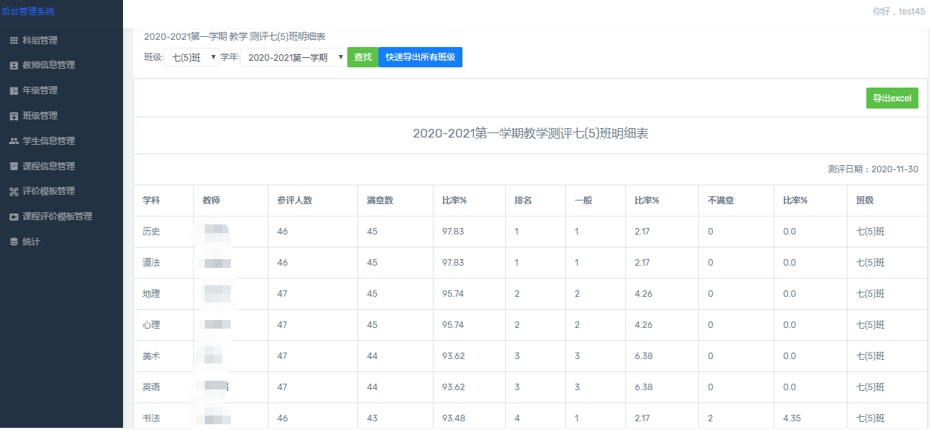Click the 你好，test45 user greeting

[899, 12]
